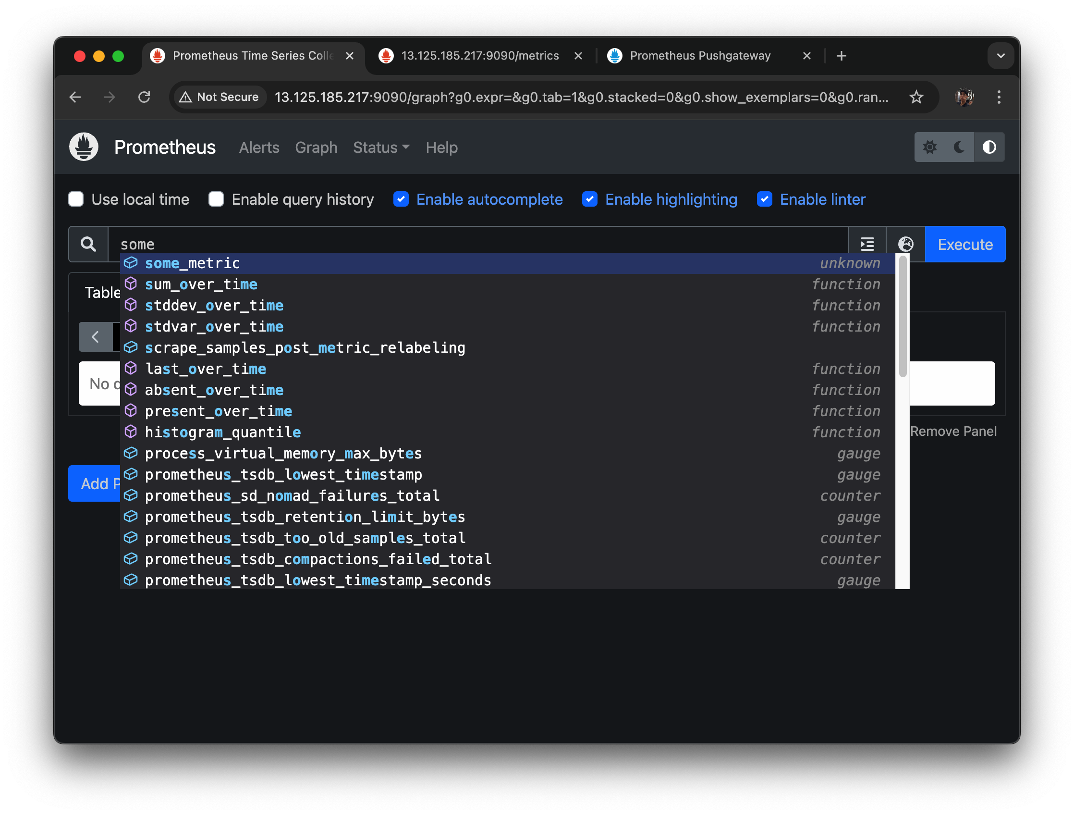Enable the Use local time checkbox
This screenshot has width=1074, height=815.
click(76, 199)
